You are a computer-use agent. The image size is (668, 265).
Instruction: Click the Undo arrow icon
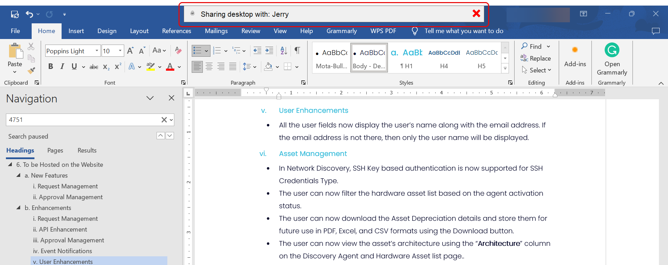pos(29,14)
